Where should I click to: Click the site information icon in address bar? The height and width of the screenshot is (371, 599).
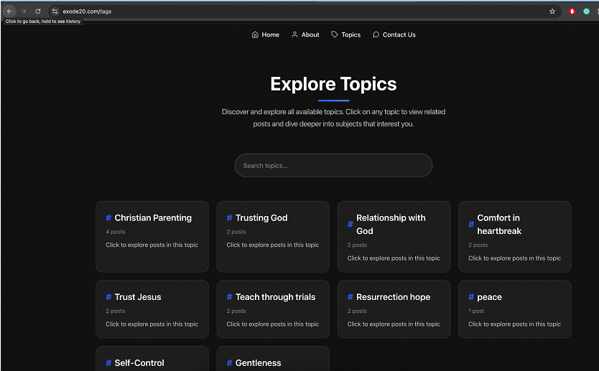55,11
